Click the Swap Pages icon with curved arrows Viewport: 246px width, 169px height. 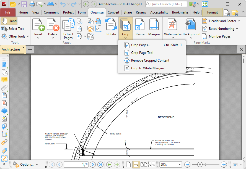[90, 36]
